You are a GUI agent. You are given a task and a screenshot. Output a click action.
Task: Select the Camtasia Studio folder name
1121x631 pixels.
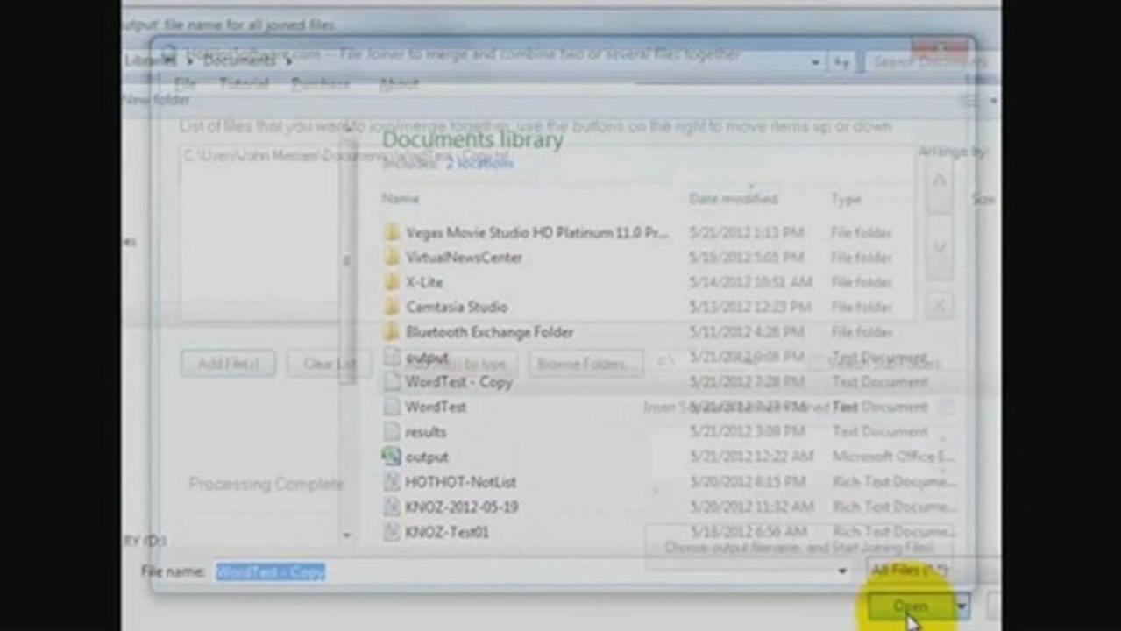[x=457, y=307]
